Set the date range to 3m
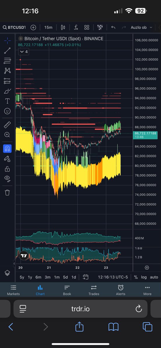161x348 pixels. [47, 277]
